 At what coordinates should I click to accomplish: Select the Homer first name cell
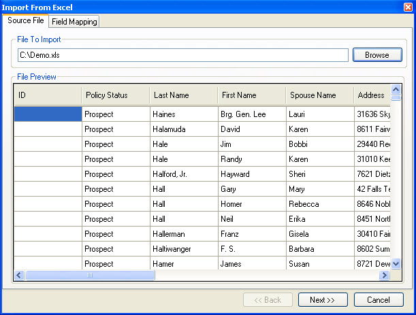253,204
